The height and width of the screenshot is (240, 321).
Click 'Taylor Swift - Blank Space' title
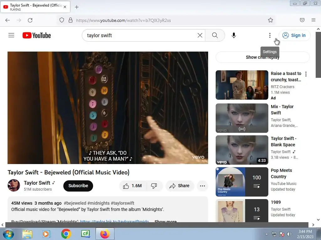[283, 142]
